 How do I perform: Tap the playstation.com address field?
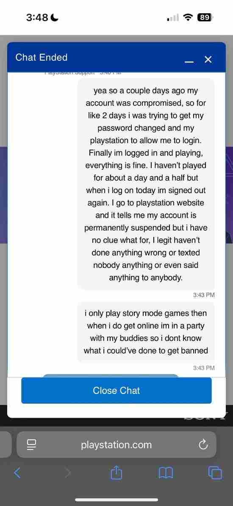[116, 445]
